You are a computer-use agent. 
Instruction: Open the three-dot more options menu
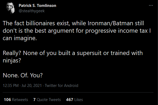[151, 5]
